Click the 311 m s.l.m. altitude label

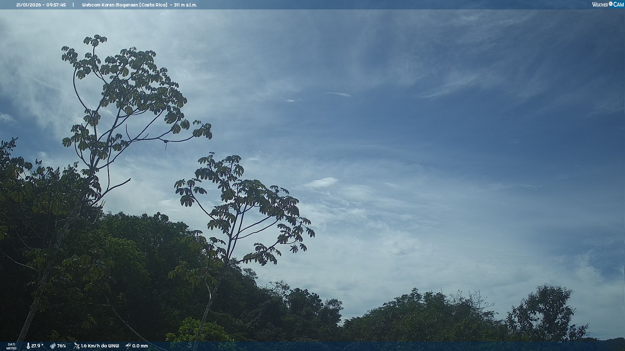pos(185,5)
